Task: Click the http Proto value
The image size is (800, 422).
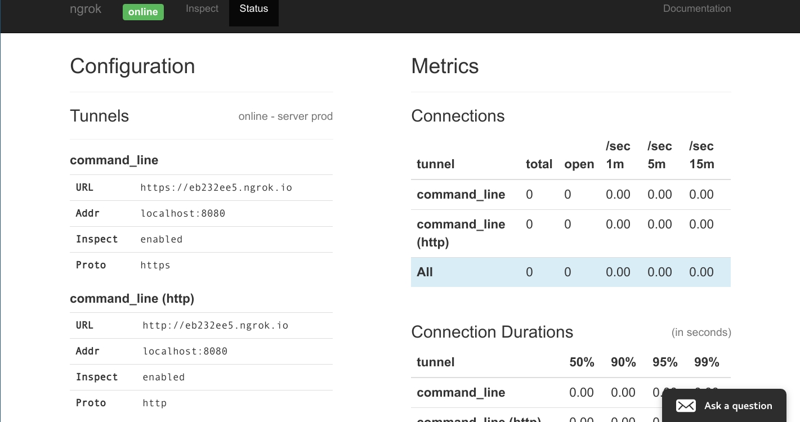Action: (x=155, y=403)
